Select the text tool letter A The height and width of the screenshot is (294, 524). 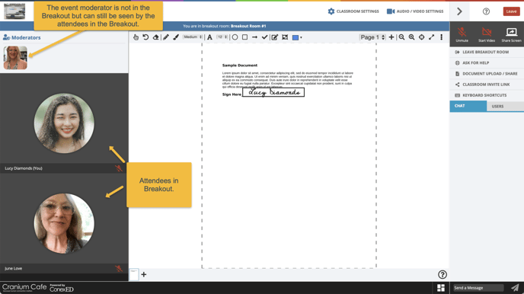point(209,37)
